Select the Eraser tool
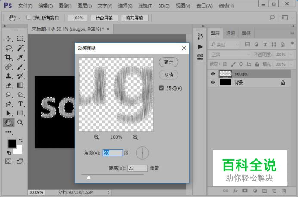 coord(8,85)
